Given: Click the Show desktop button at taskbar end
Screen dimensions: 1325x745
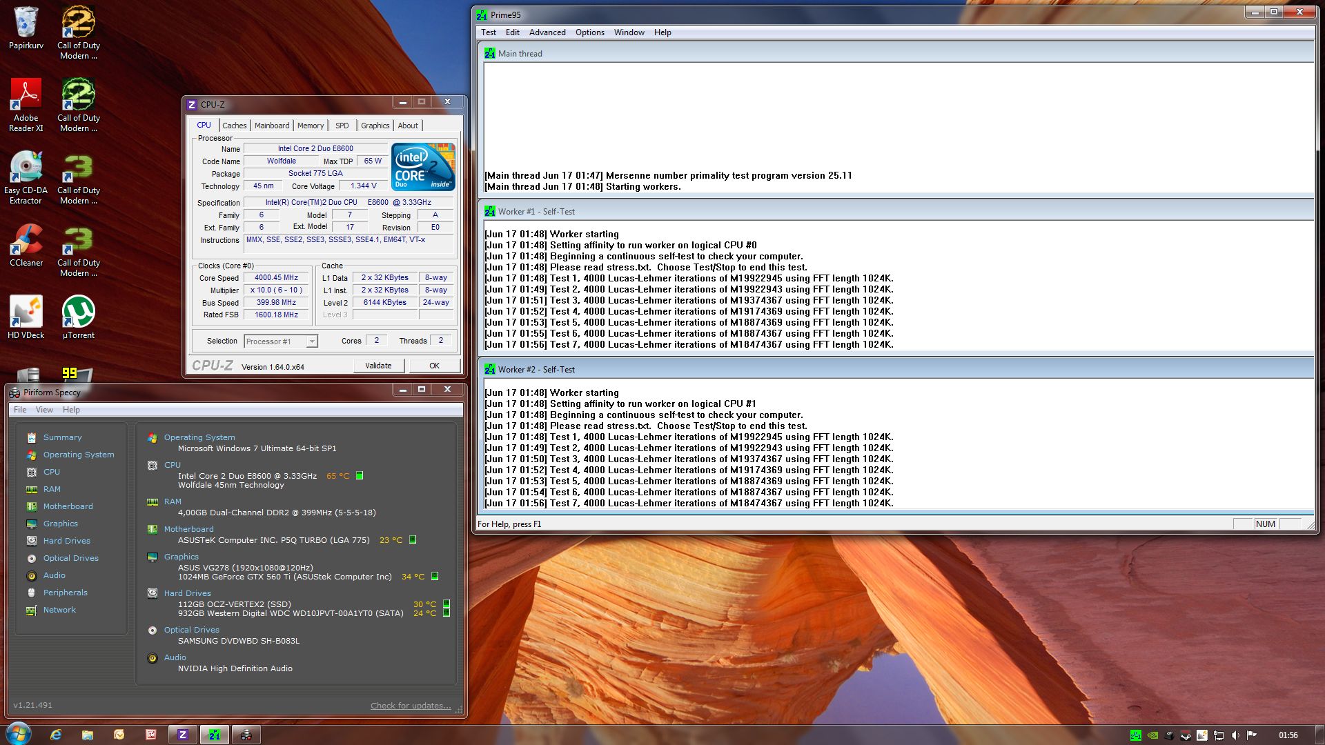Looking at the screenshot, I should point(1319,735).
